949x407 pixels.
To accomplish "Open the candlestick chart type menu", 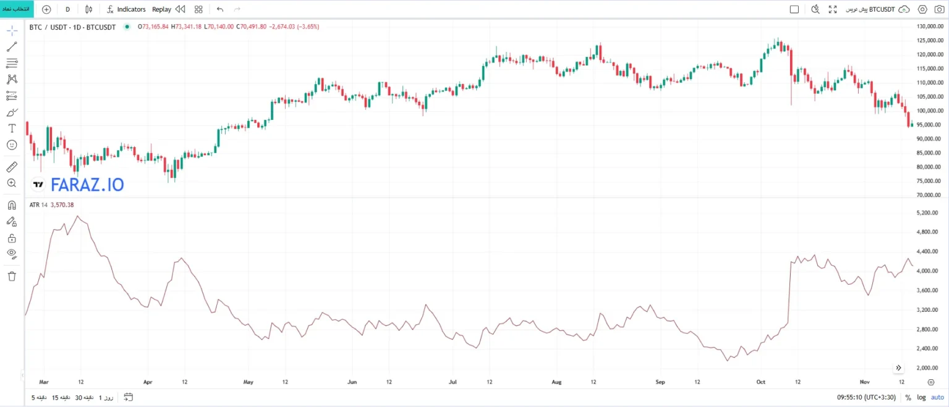I will pos(89,9).
